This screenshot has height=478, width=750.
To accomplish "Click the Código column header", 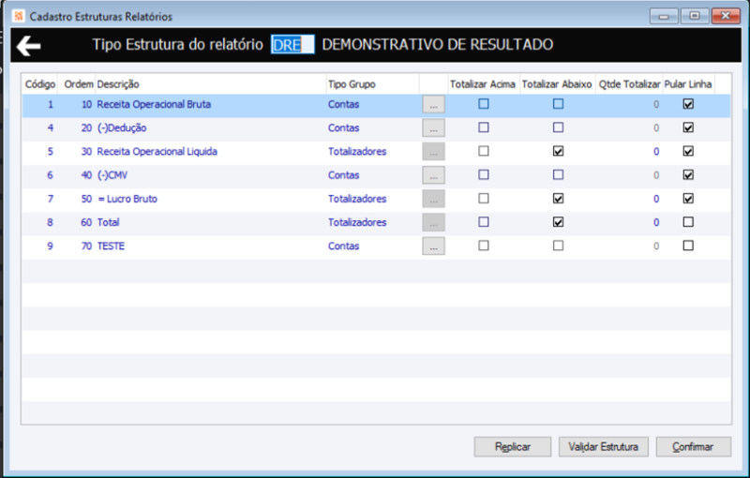I will [x=40, y=84].
